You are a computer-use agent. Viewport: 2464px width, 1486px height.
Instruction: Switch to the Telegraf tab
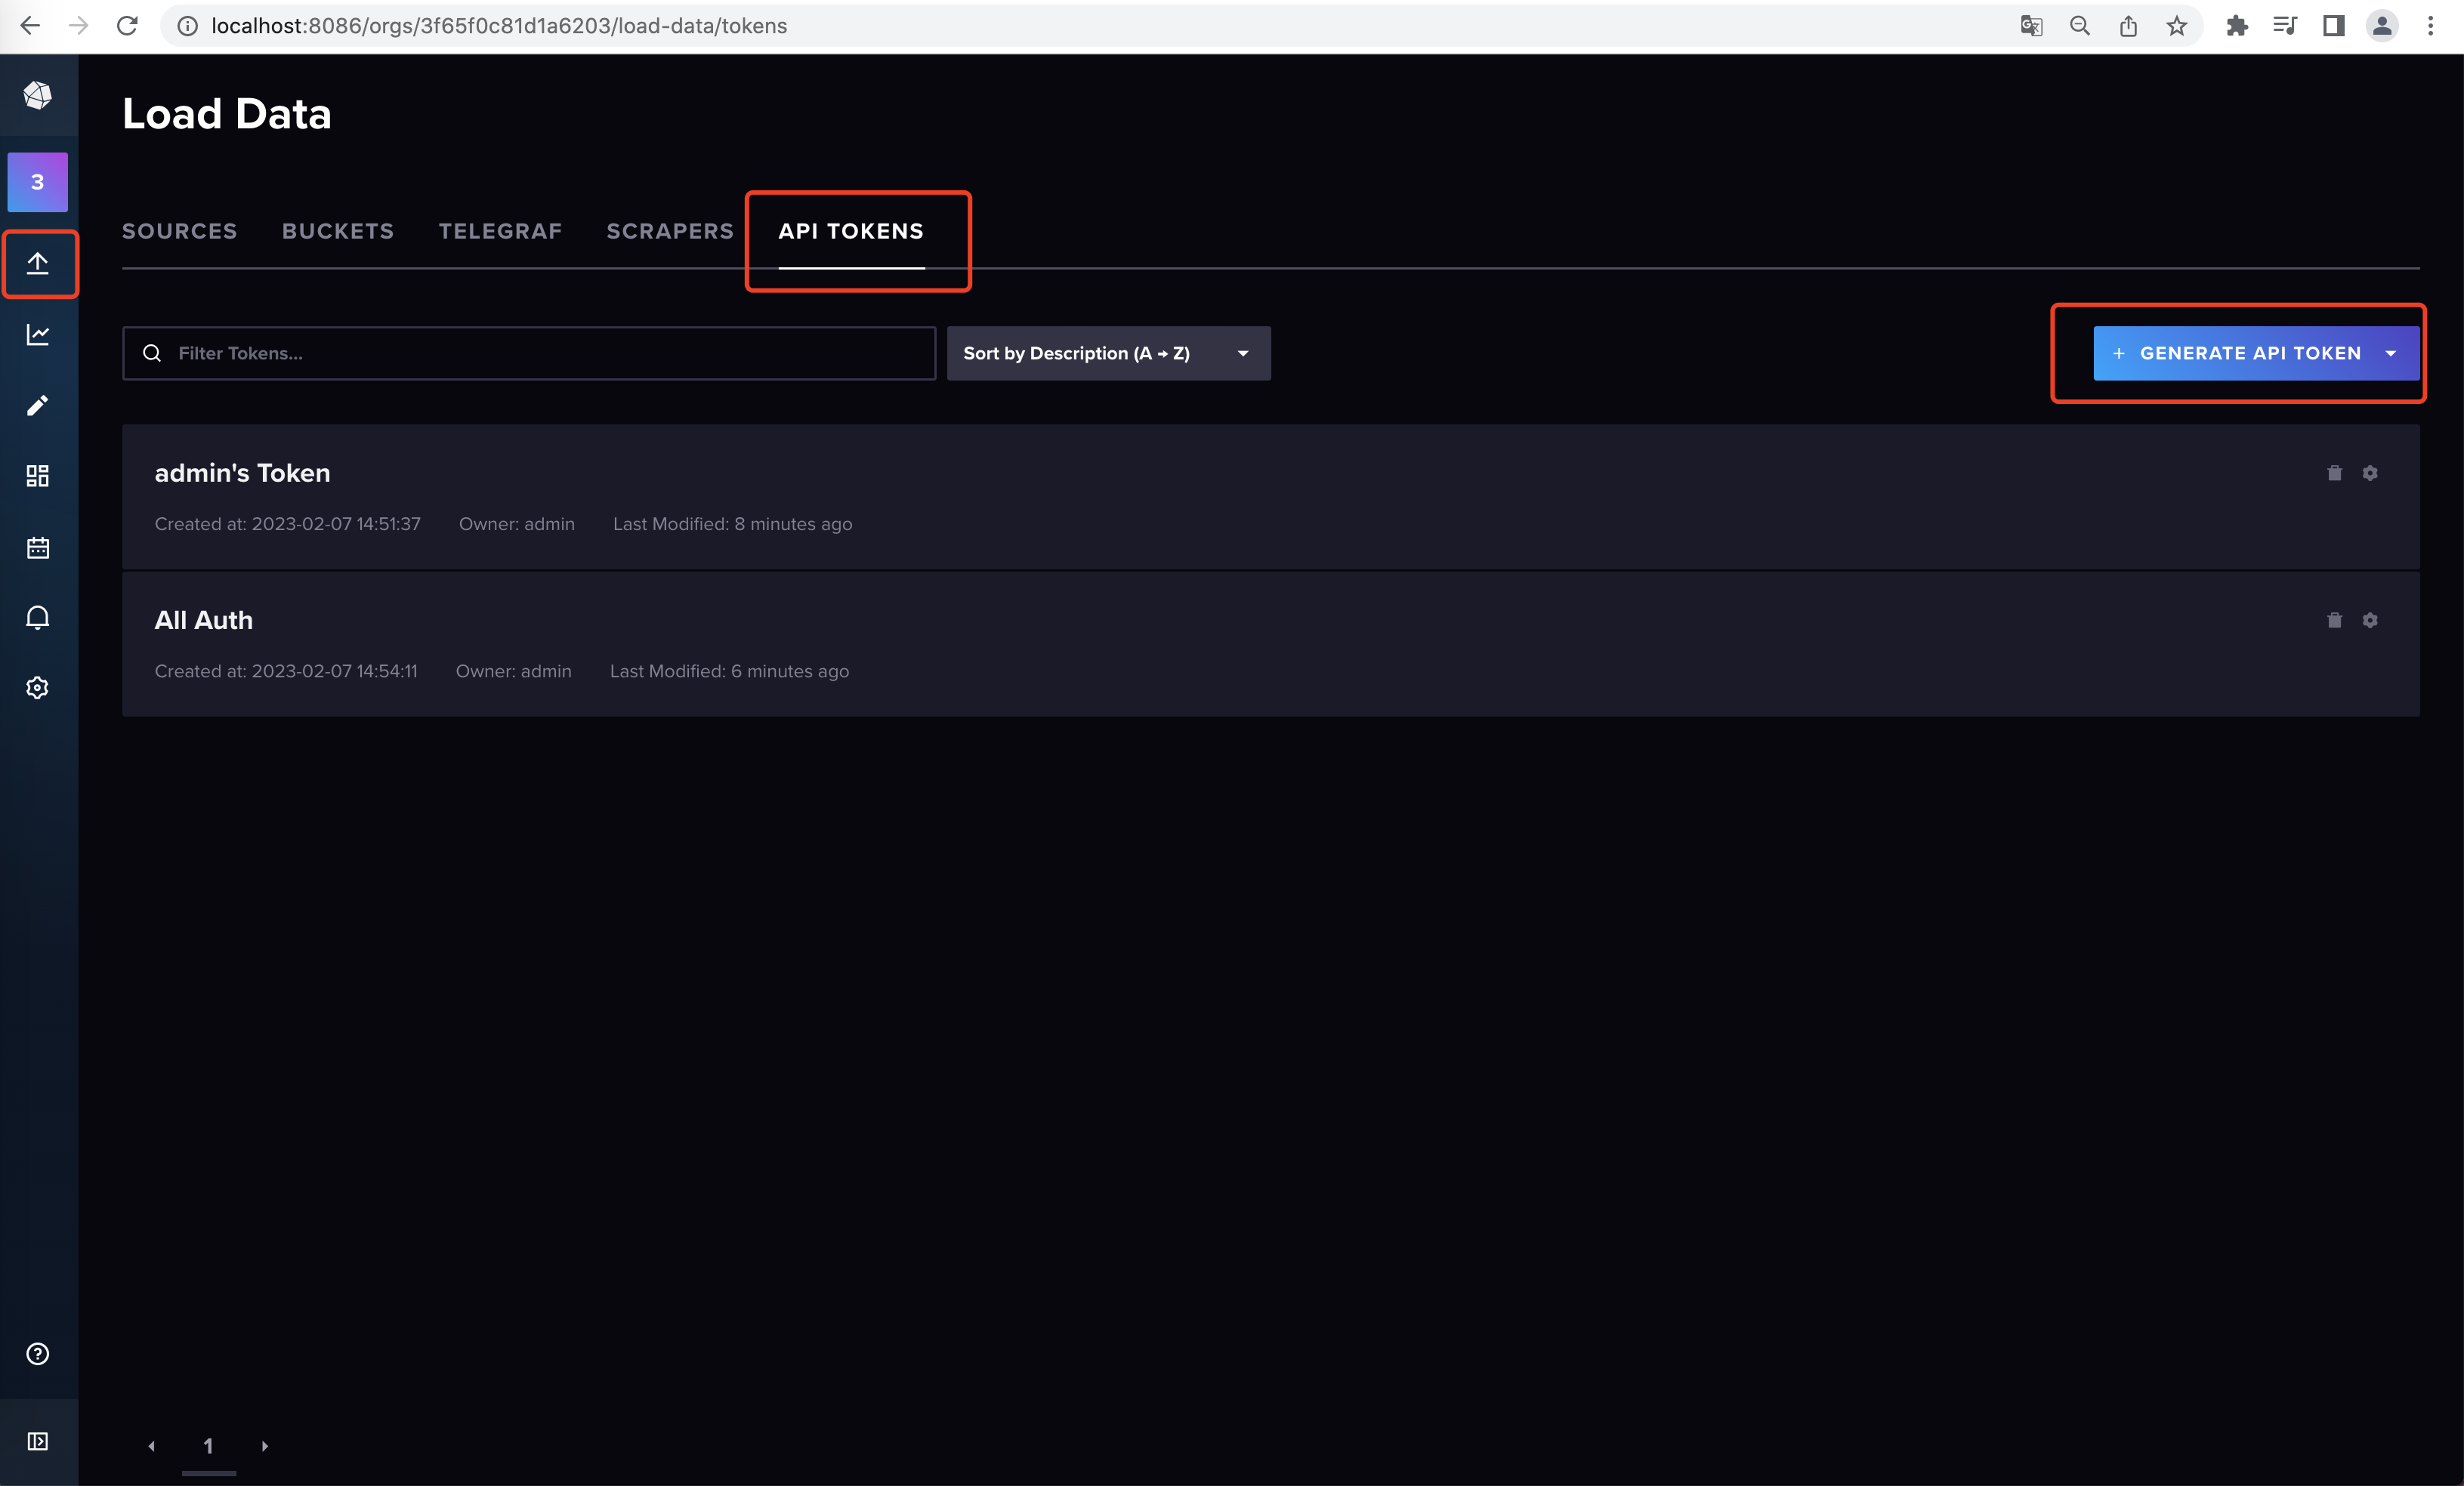coord(500,231)
